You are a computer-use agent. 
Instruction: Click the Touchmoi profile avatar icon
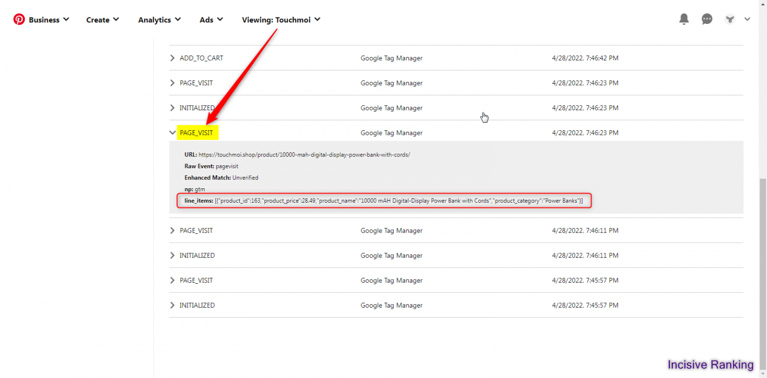pos(730,19)
